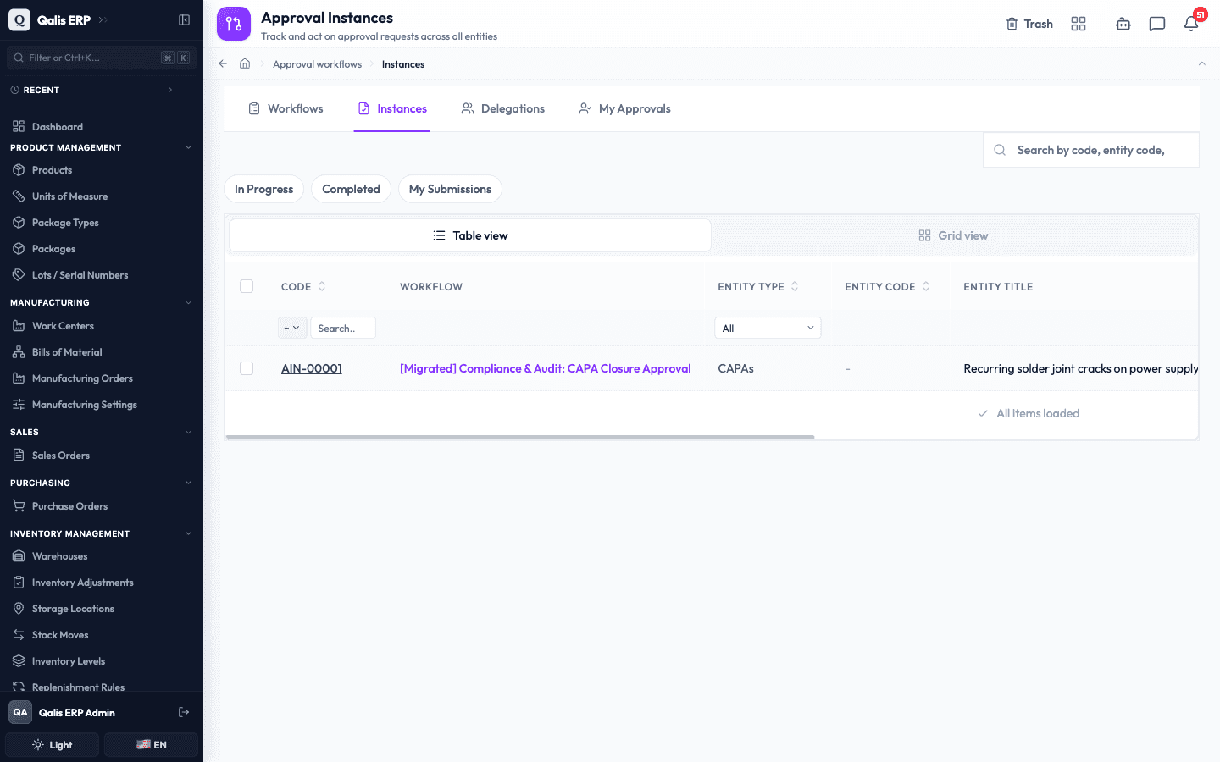Open the AIN-00001 instance link
1220x762 pixels.
(312, 368)
